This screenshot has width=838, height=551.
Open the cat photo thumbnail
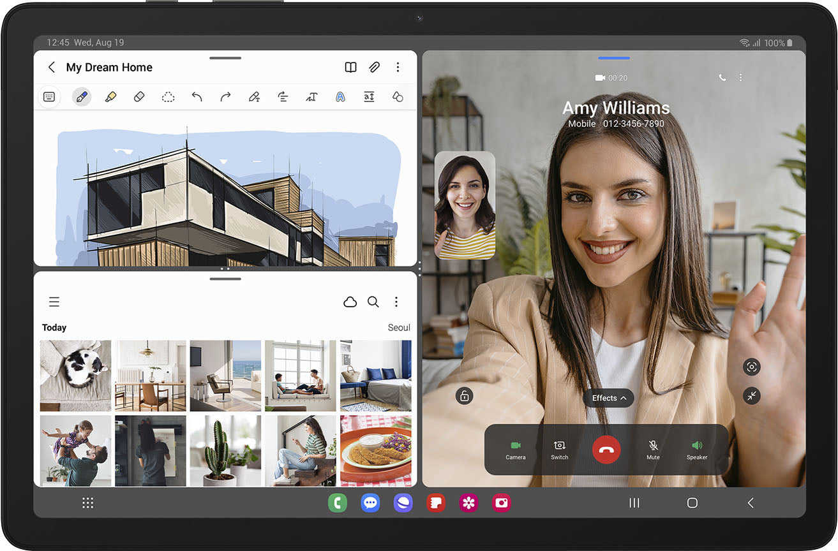pos(75,376)
